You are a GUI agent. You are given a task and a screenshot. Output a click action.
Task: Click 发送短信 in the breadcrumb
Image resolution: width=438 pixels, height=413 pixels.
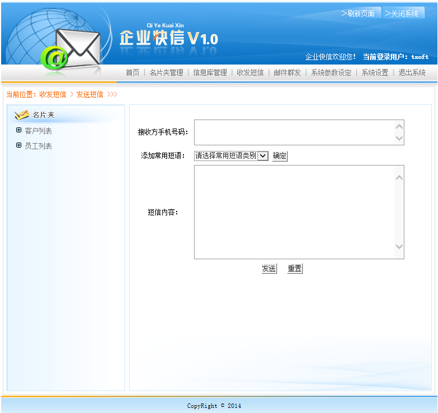tap(90, 94)
